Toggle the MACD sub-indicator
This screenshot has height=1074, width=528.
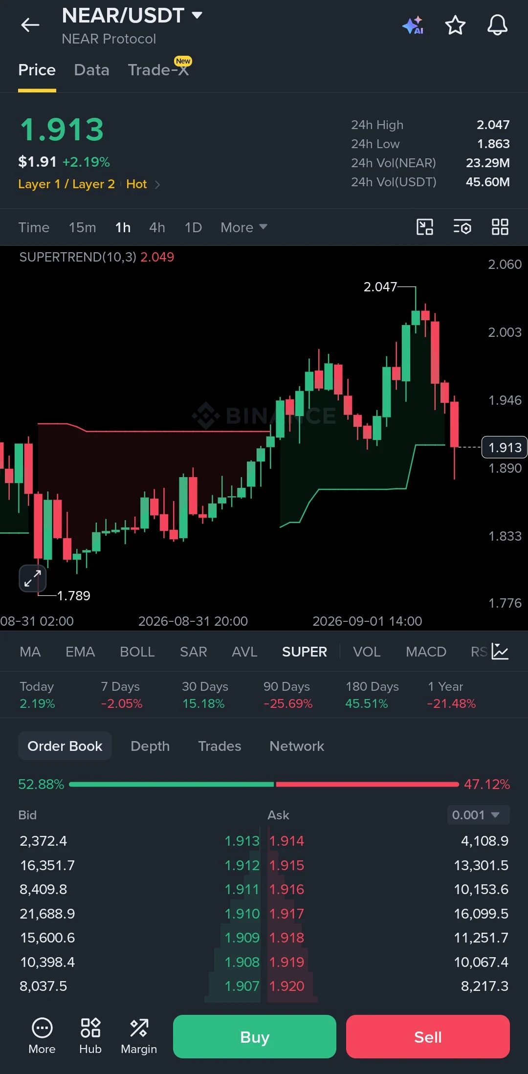click(x=426, y=652)
